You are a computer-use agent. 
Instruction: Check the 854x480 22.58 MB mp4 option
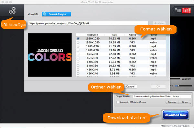pos(78,54)
